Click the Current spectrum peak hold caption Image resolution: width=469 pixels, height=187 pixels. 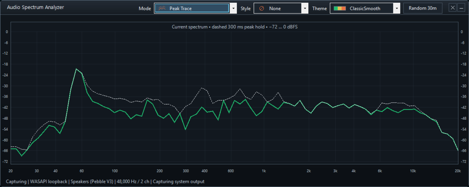pyautogui.click(x=234, y=27)
